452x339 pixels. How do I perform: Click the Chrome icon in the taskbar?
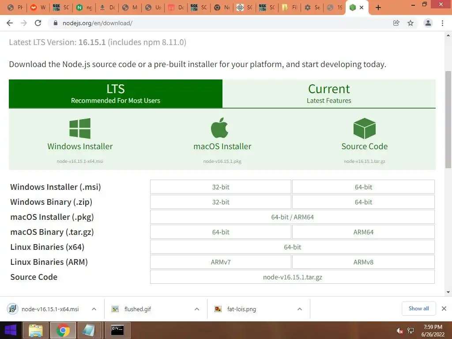63,330
